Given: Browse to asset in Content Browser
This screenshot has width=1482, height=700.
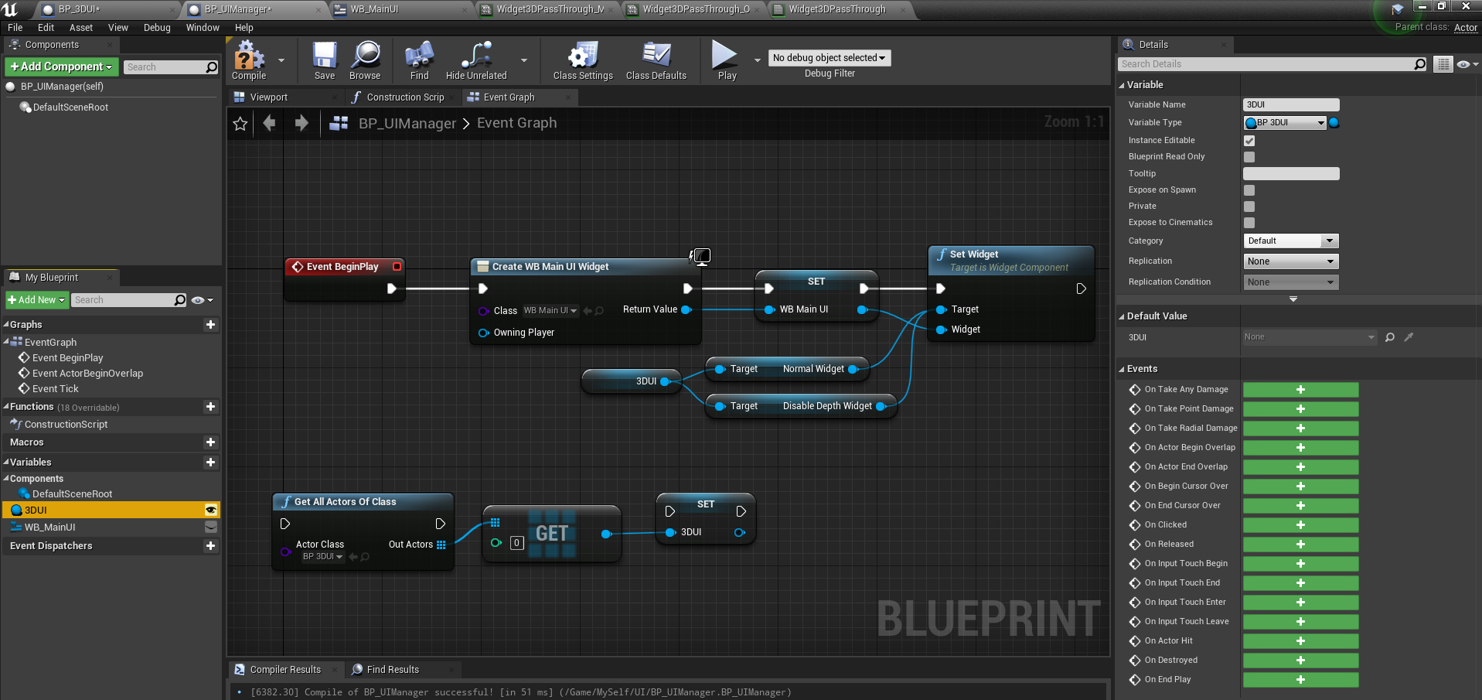Looking at the screenshot, I should click(x=364, y=60).
